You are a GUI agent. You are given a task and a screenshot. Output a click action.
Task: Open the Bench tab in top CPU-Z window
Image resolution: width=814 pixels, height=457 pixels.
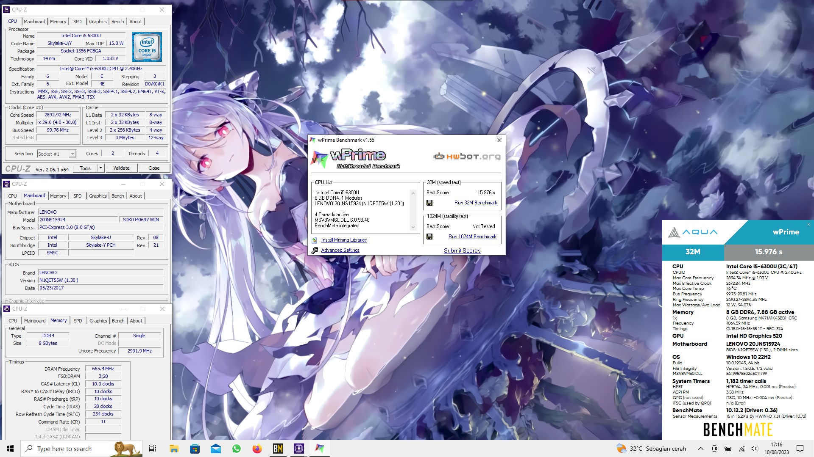click(x=118, y=22)
